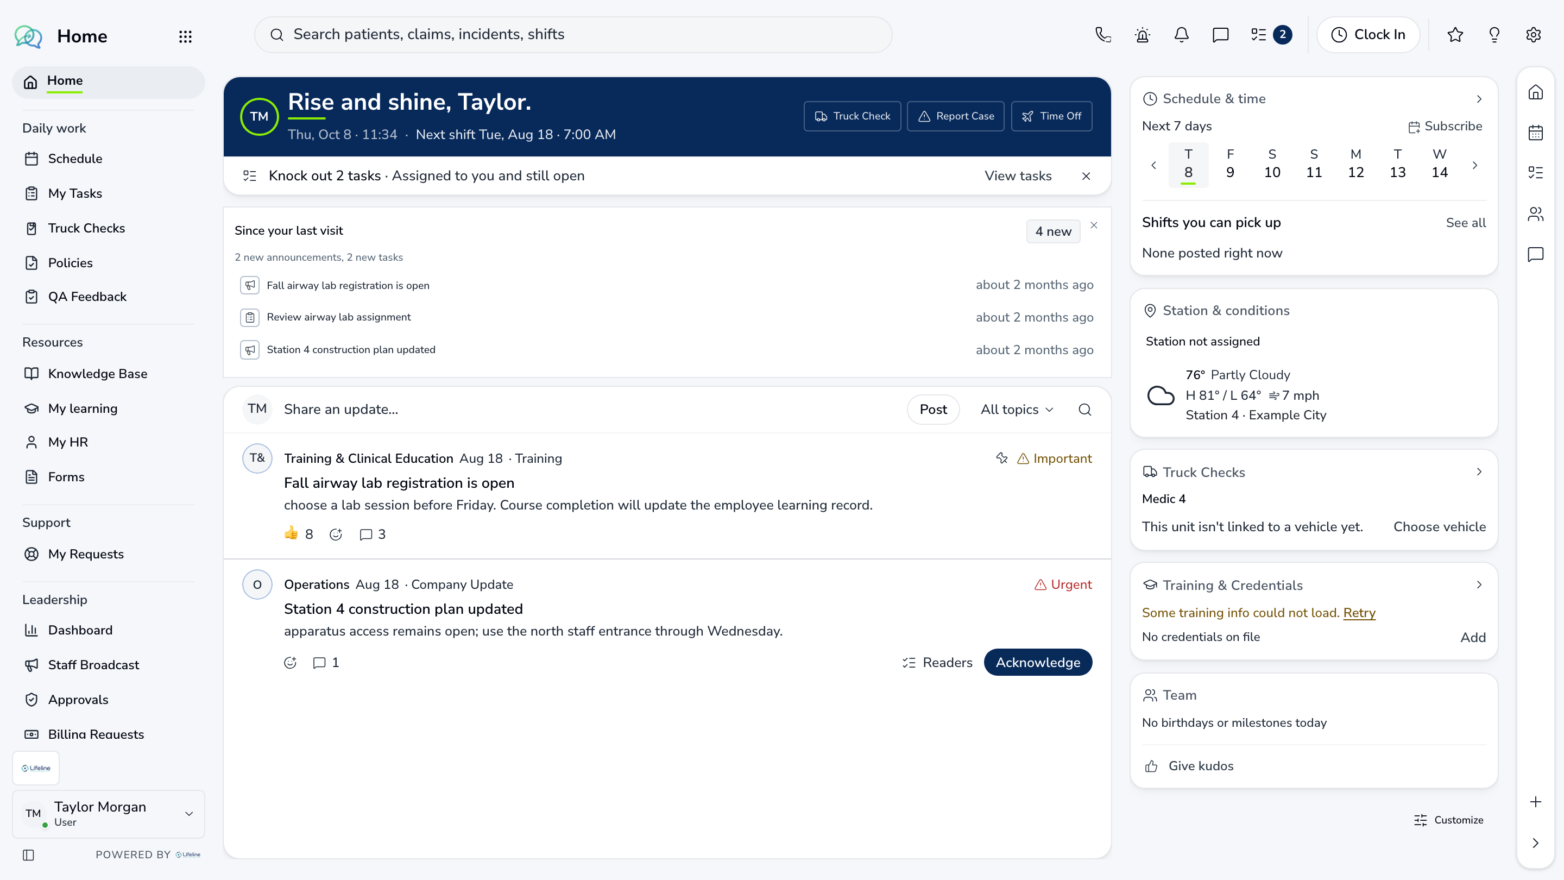Screen dimensions: 1564x880
Task: Select Saturday 10 in the week strip
Action: (x=1272, y=165)
